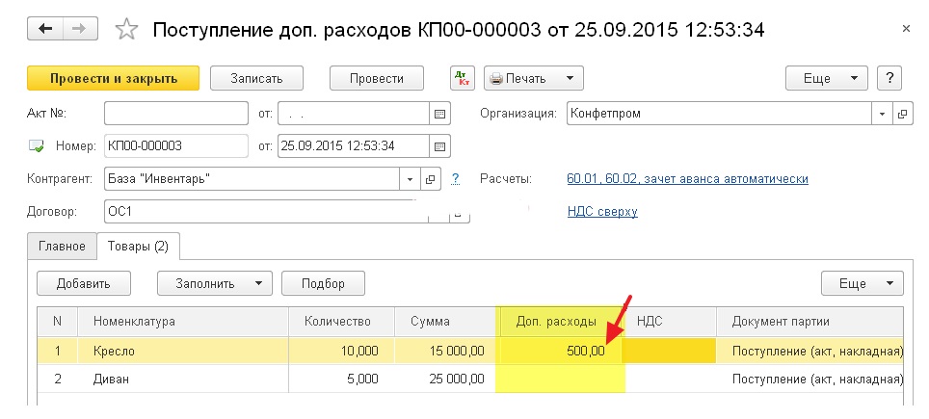Open help with the question mark button
929x419 pixels.
tap(889, 78)
